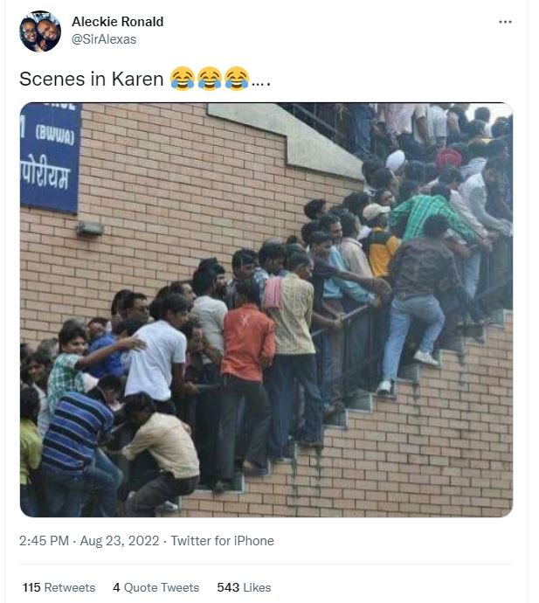This screenshot has height=603, width=539.
Task: View the 4 Quote Tweets list
Action: coord(156,587)
